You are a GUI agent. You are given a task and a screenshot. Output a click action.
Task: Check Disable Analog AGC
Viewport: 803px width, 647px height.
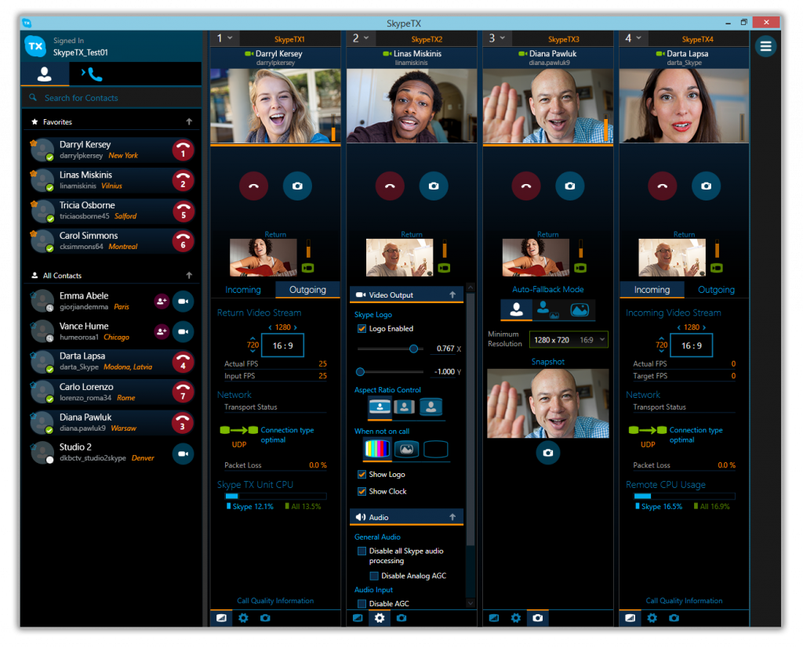tap(374, 576)
